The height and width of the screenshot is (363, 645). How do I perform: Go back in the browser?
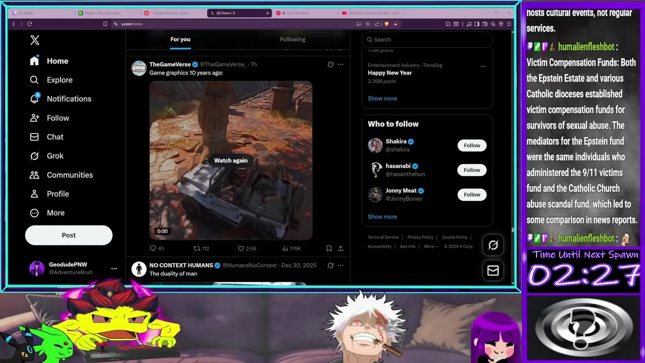point(14,24)
